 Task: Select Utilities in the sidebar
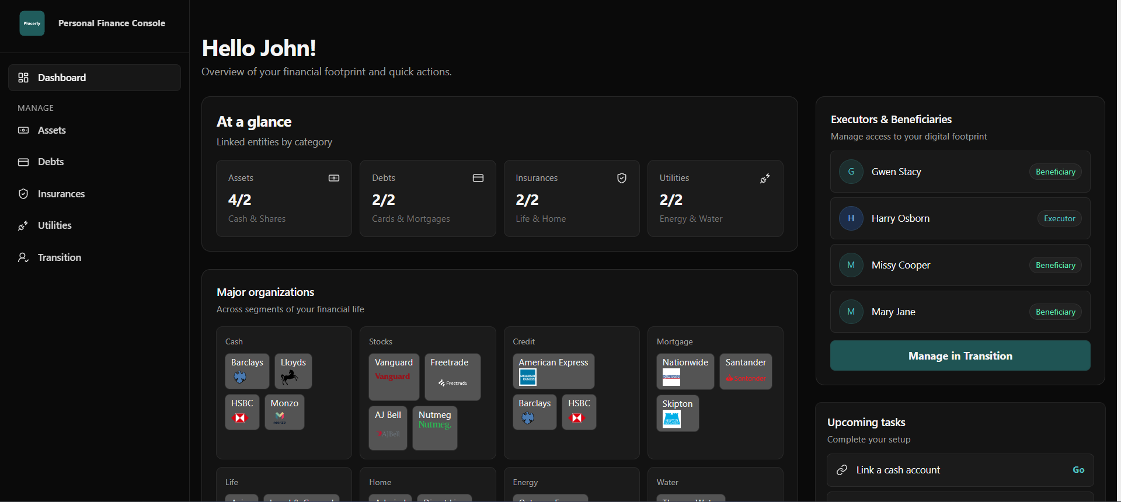pyautogui.click(x=95, y=225)
